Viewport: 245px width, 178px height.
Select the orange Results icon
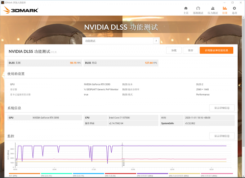(225, 8)
